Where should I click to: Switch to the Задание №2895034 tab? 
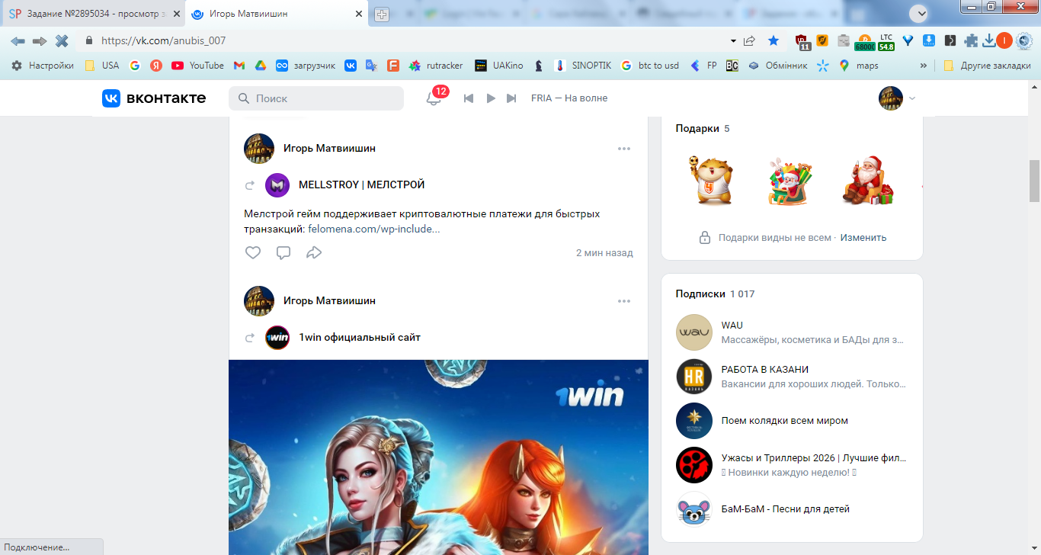click(x=91, y=14)
